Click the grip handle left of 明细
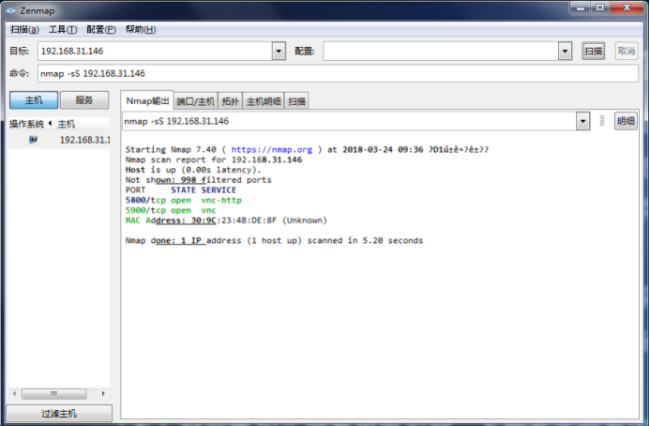This screenshot has height=426, width=650. 602,121
